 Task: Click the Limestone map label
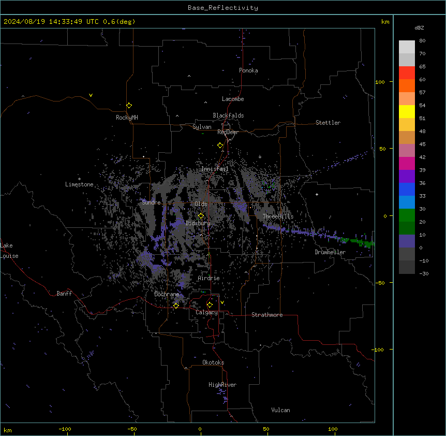click(79, 184)
